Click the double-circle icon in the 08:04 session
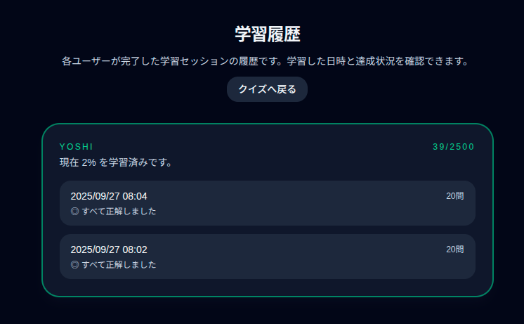The height and width of the screenshot is (324, 524). tap(74, 211)
